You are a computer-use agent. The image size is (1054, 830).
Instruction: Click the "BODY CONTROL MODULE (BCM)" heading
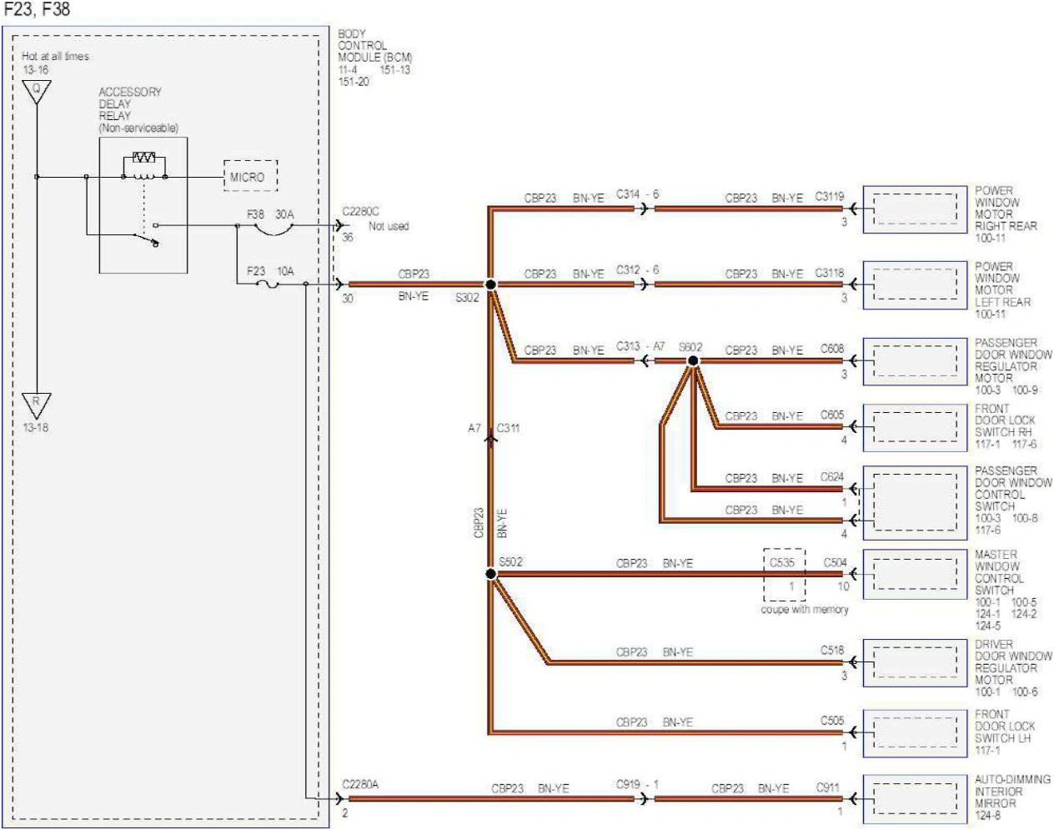(374, 46)
